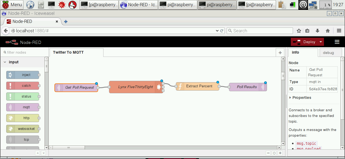Click the node ID value 5d4a97ee.fb828

[x=323, y=89]
